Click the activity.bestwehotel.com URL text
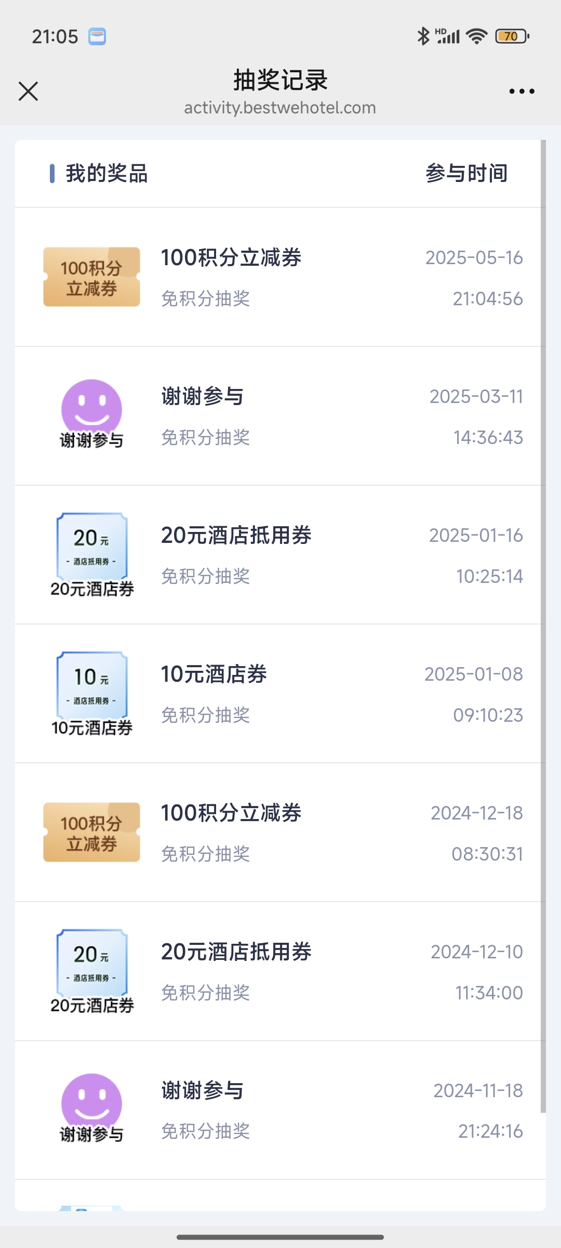 coord(280,108)
